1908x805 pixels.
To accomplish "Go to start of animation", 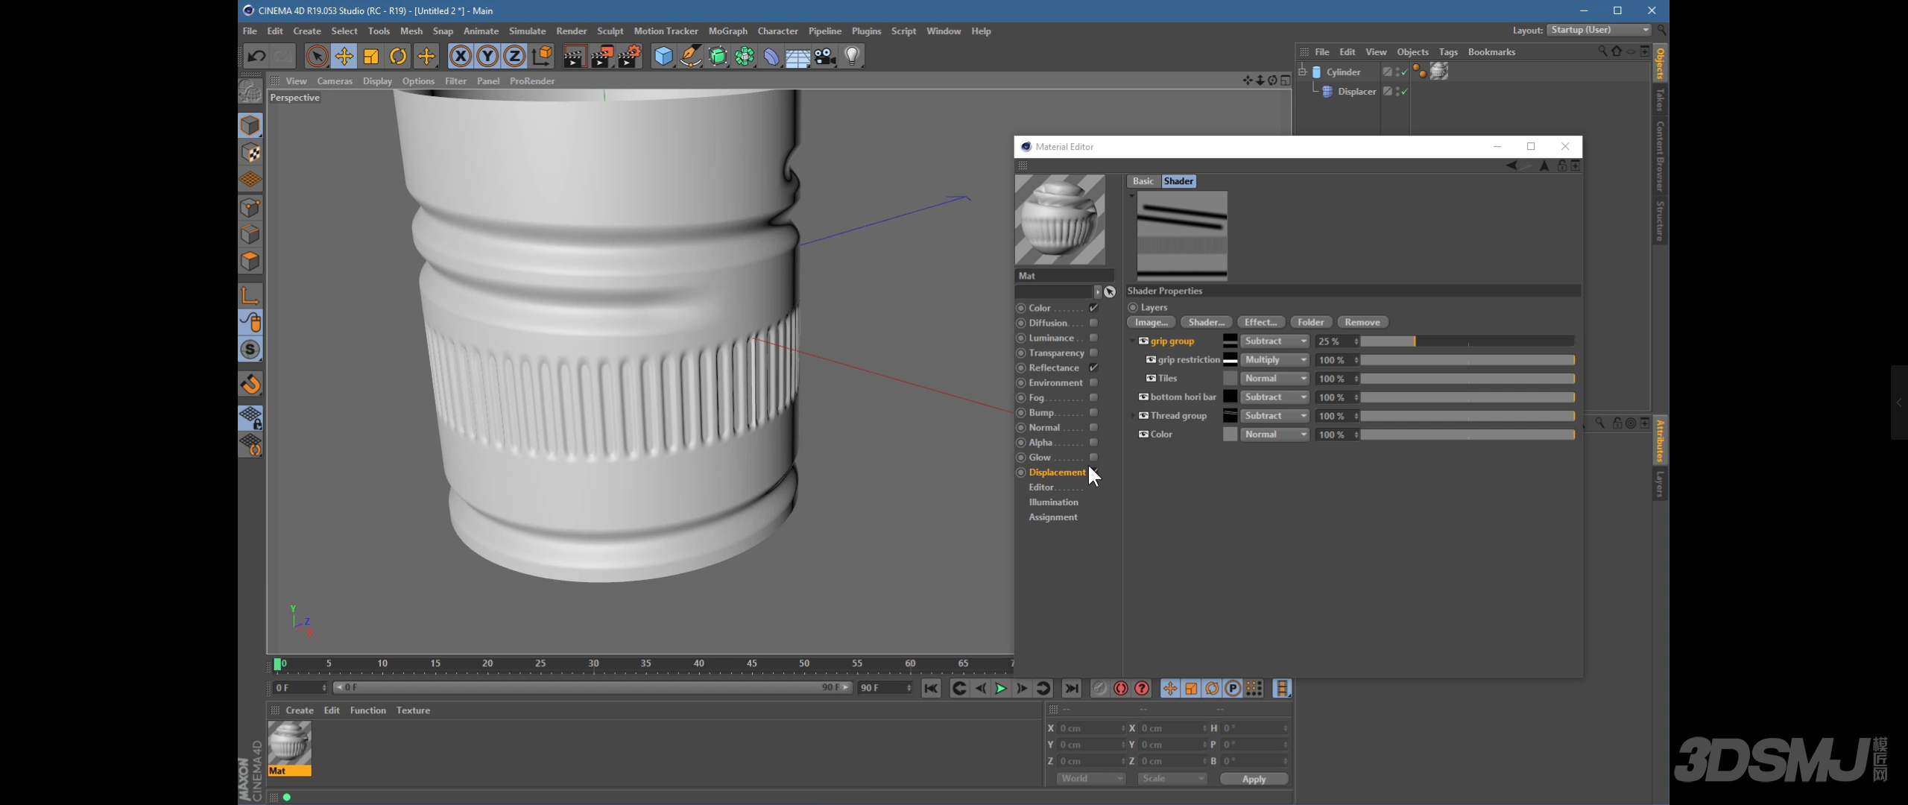I will click(931, 688).
